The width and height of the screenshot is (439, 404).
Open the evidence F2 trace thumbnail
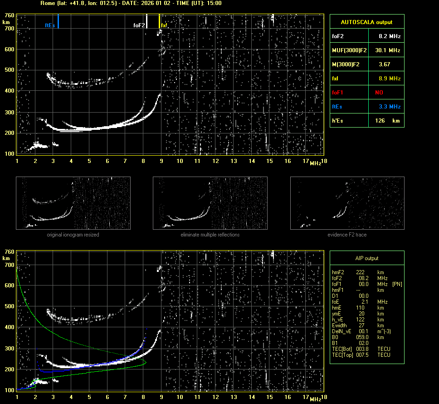point(347,203)
